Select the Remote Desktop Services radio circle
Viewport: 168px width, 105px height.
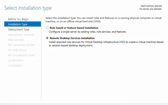47,38
